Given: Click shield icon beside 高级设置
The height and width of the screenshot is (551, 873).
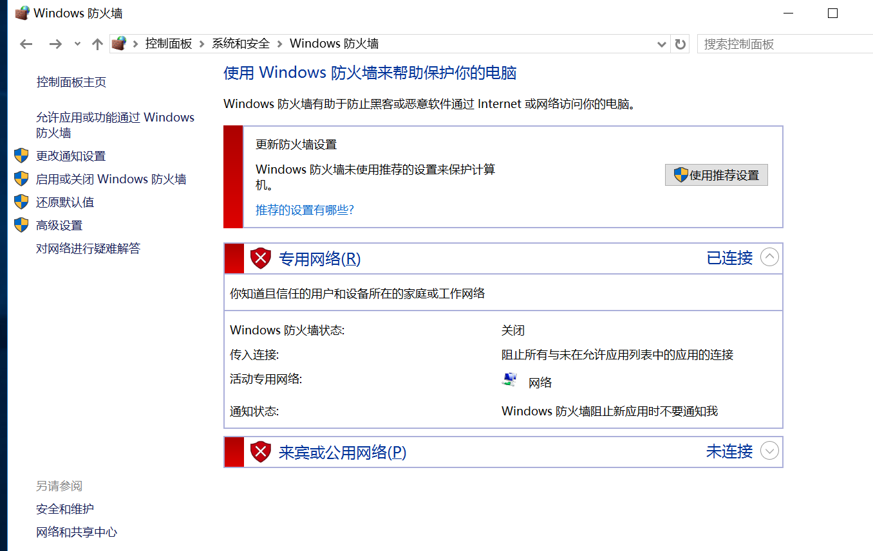Looking at the screenshot, I should pos(21,225).
